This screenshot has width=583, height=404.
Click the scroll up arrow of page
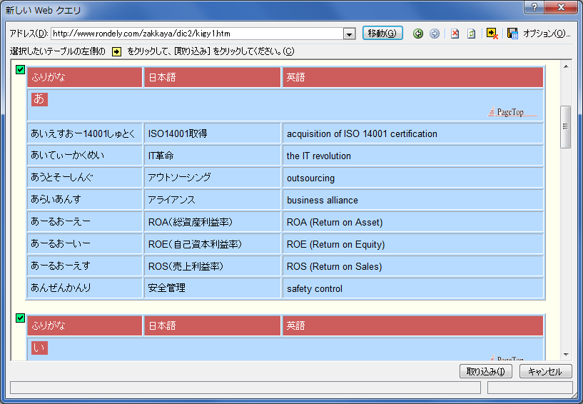(x=566, y=66)
